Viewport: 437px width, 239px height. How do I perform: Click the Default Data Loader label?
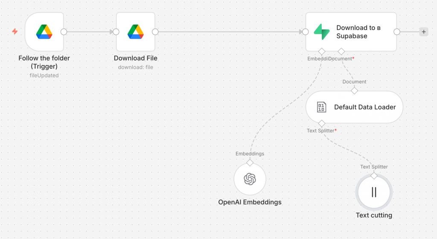point(365,107)
